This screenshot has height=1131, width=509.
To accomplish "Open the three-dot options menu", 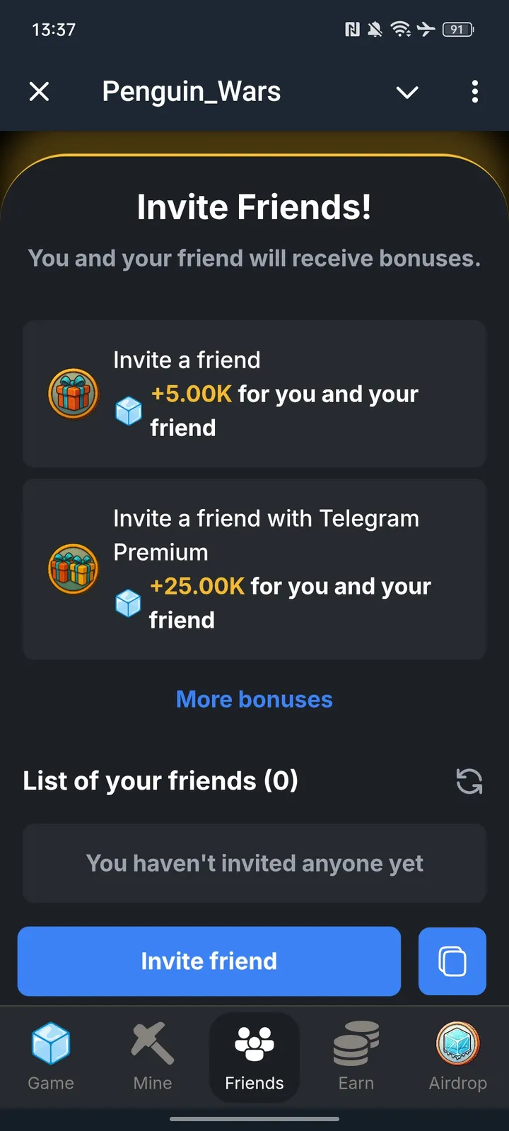I will click(474, 92).
